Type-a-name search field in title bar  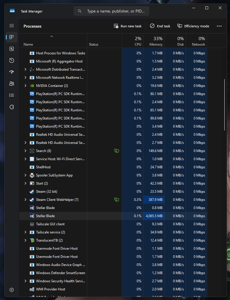(111, 11)
